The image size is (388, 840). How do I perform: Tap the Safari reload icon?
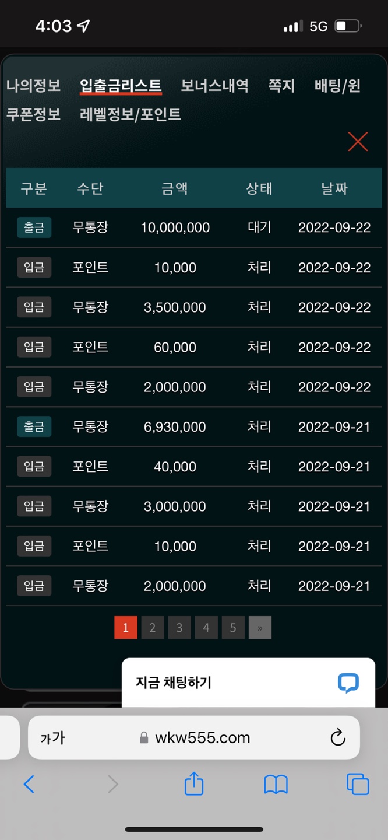point(338,738)
